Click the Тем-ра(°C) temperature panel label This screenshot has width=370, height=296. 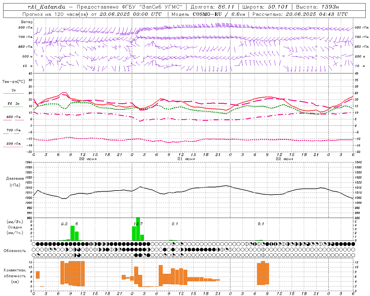tap(14, 82)
